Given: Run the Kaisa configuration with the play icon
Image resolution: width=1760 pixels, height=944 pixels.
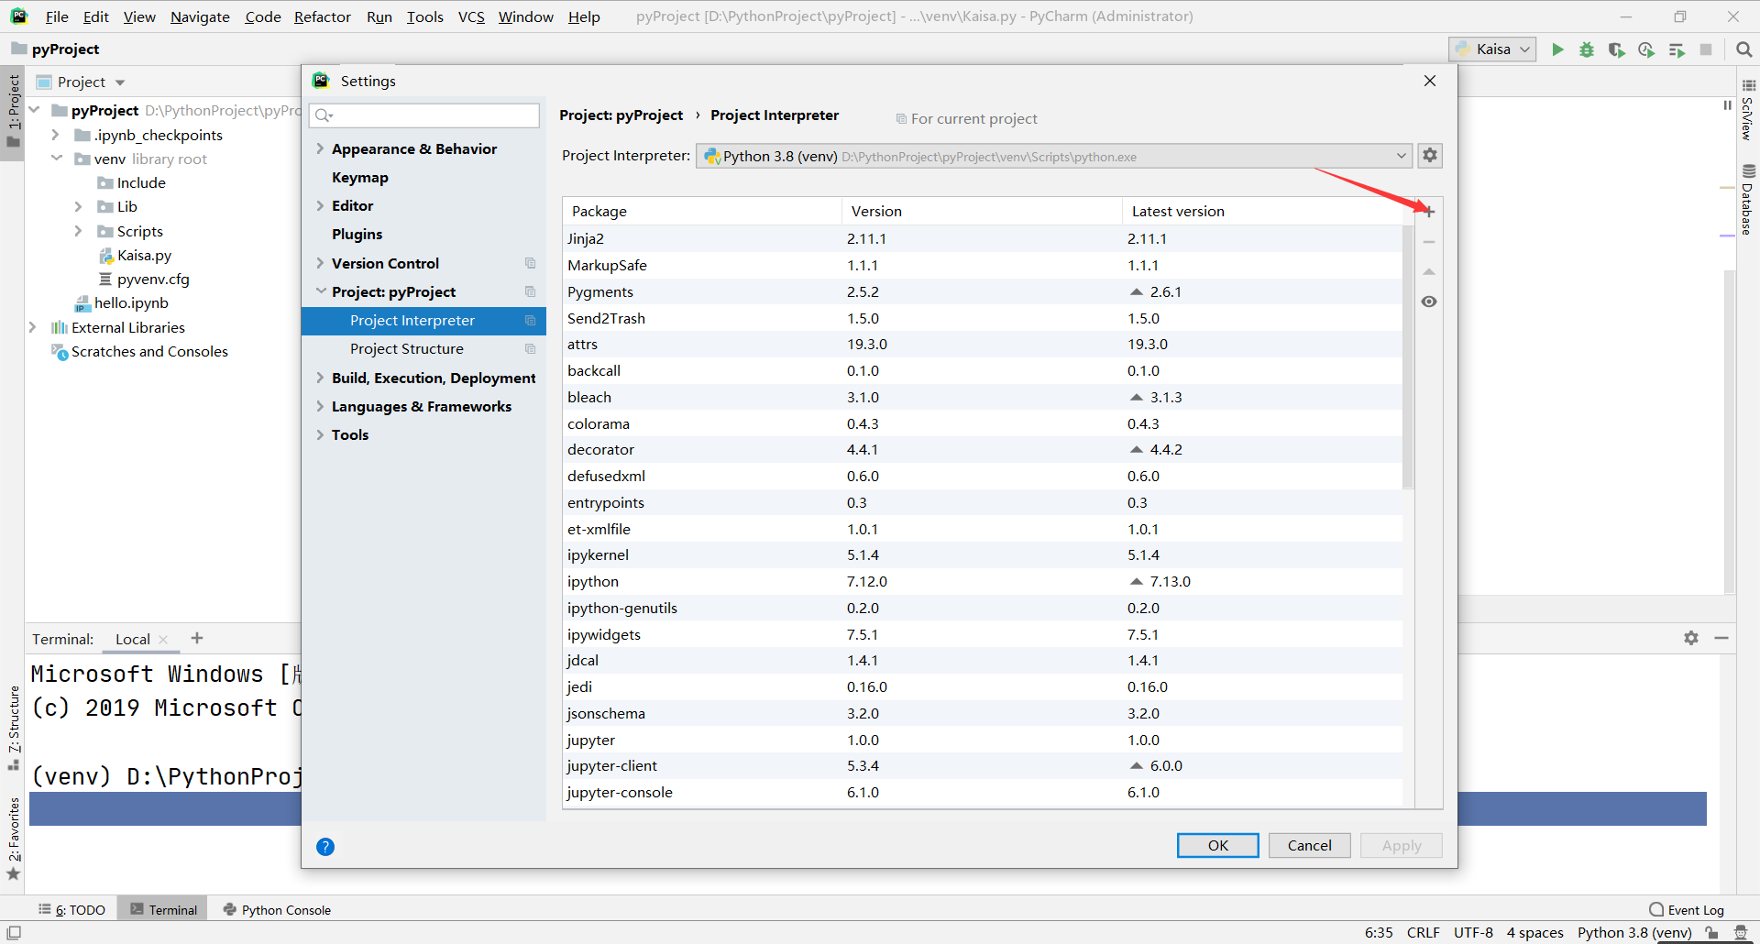Looking at the screenshot, I should click(x=1556, y=49).
